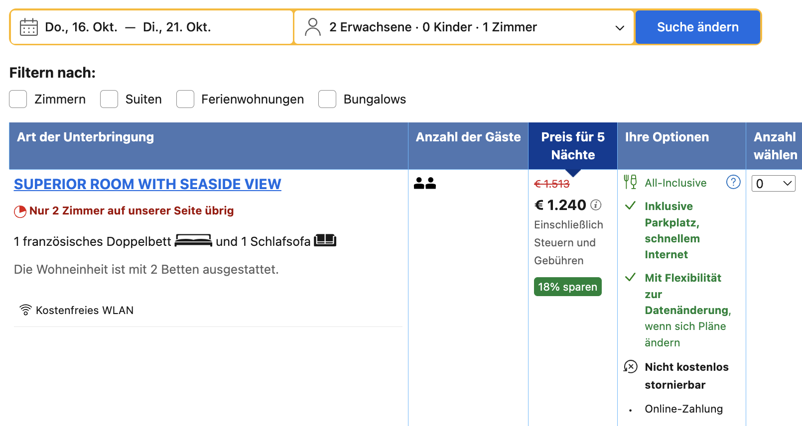Click the All-Inclusive fork and glass icon
Screen dimensions: 802x426
[x=630, y=182]
